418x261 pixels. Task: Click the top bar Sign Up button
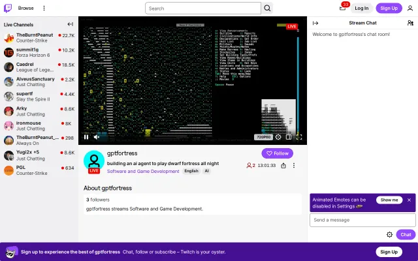pyautogui.click(x=389, y=8)
